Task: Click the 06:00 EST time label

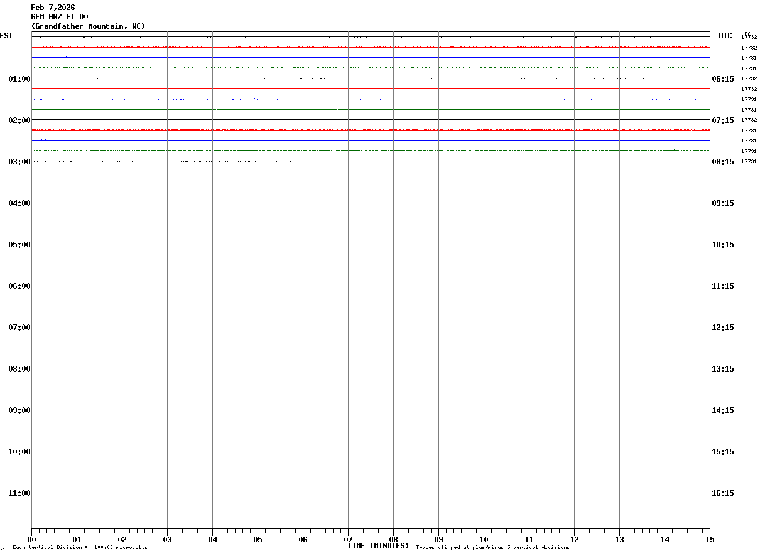Action: point(19,286)
